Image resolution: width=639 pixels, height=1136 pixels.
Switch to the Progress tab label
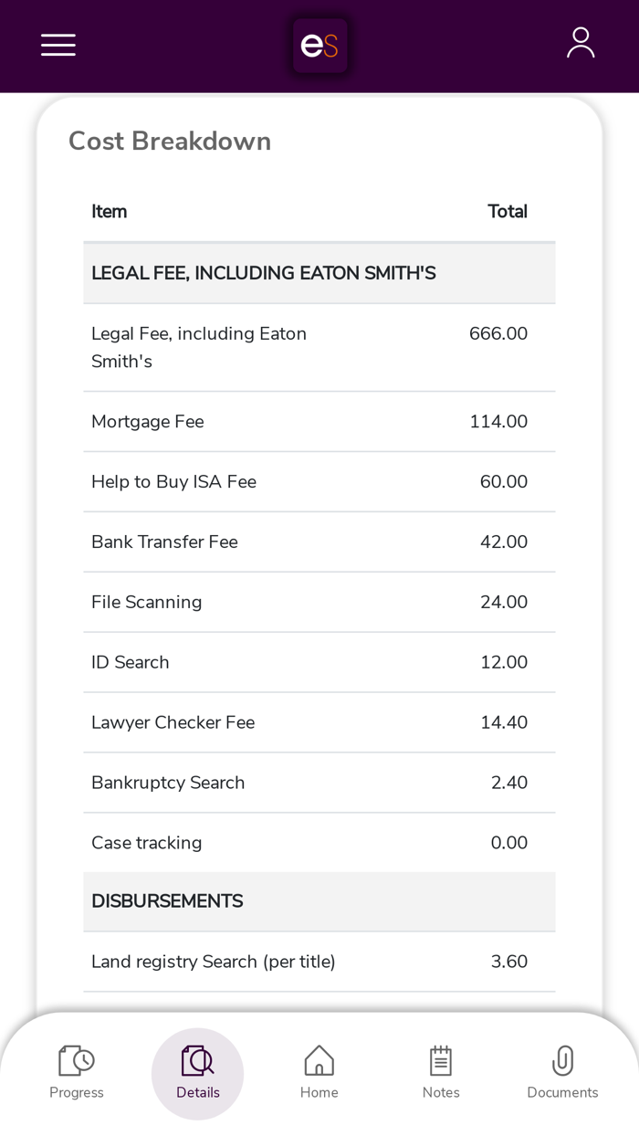coord(77,1093)
